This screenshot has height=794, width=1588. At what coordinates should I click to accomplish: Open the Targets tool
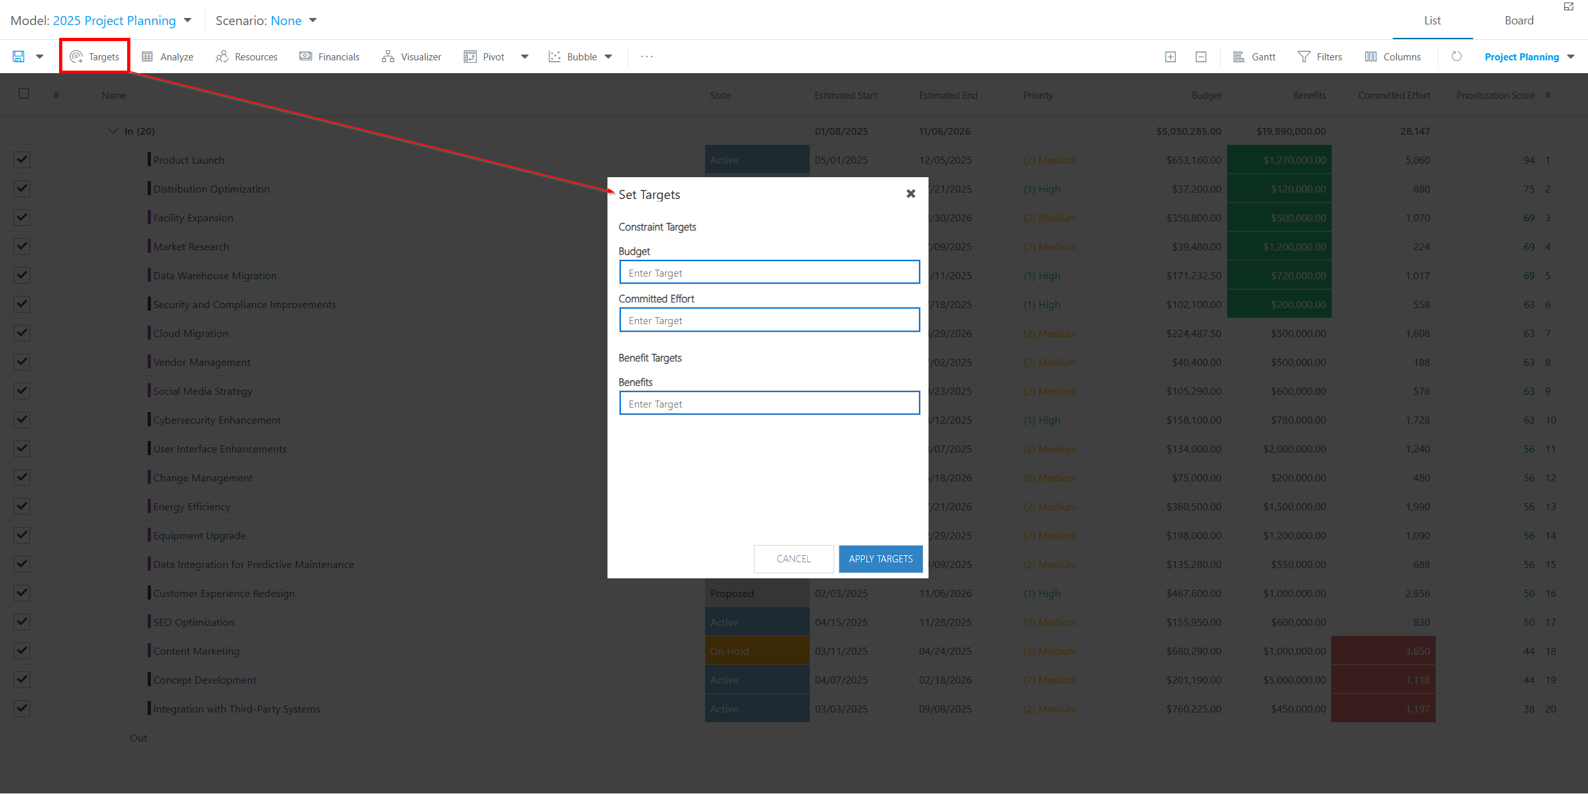(94, 56)
